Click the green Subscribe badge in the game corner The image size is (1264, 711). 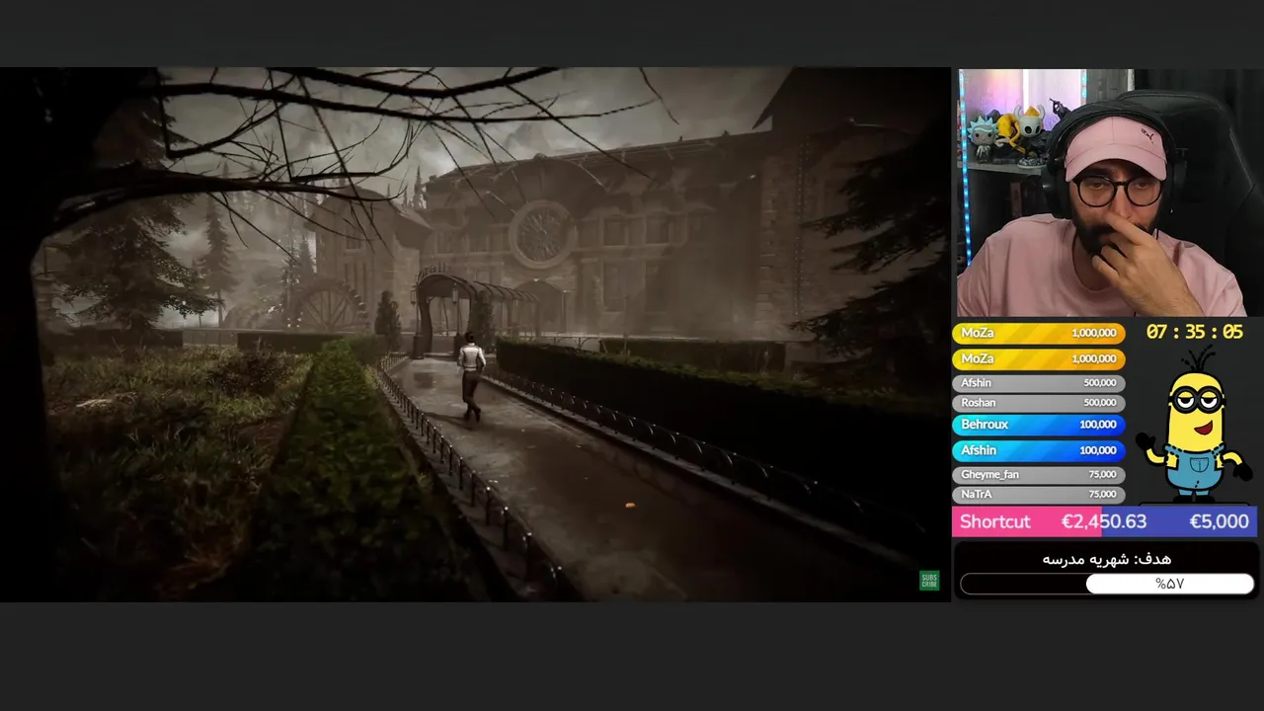[929, 581]
